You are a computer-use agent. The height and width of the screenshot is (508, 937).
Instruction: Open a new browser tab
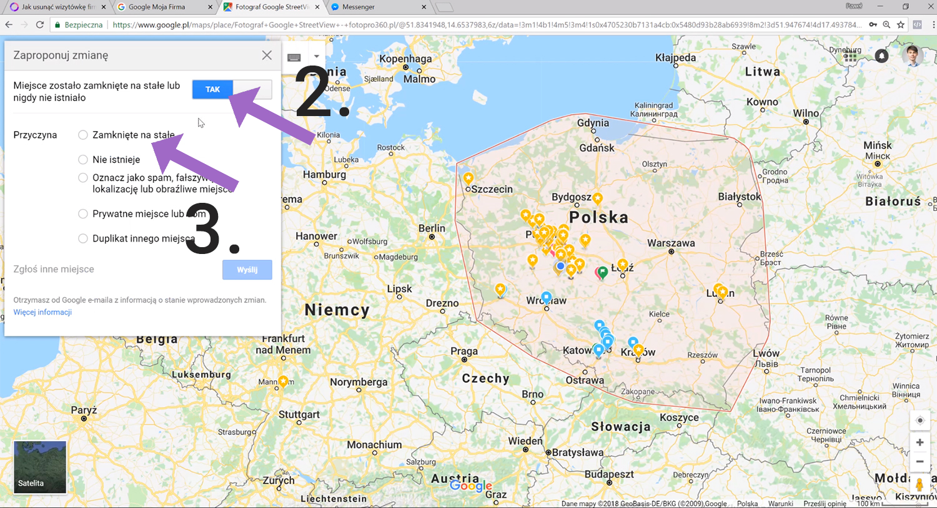[444, 7]
